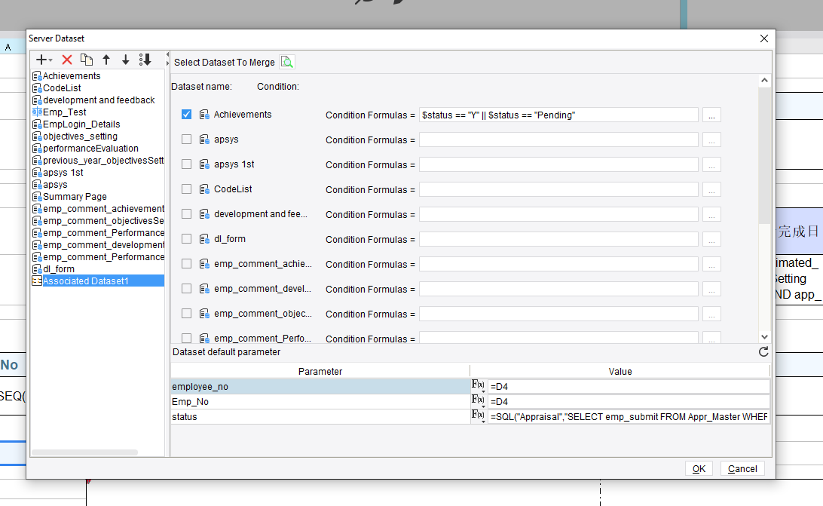Focus the apsys 1st condition formula field
Image resolution: width=823 pixels, height=506 pixels.
558,164
